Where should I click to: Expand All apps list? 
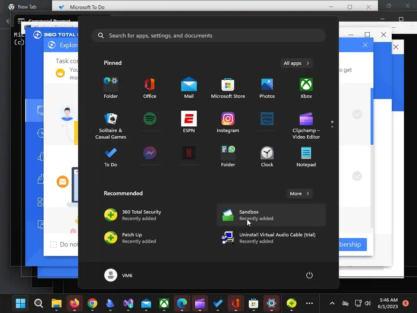[296, 63]
